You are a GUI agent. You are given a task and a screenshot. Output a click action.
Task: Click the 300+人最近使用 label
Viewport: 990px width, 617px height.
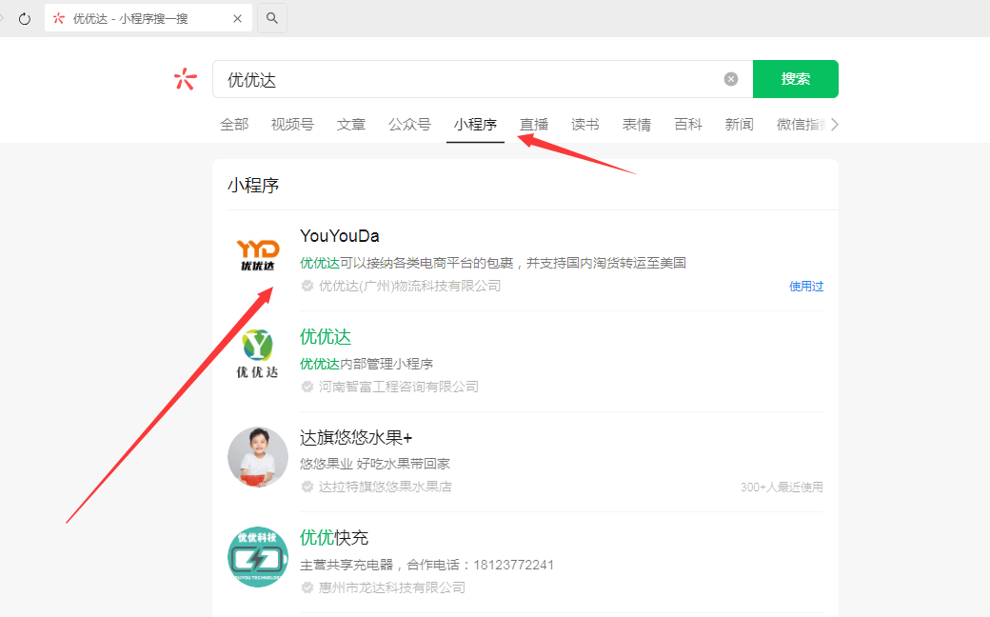782,487
